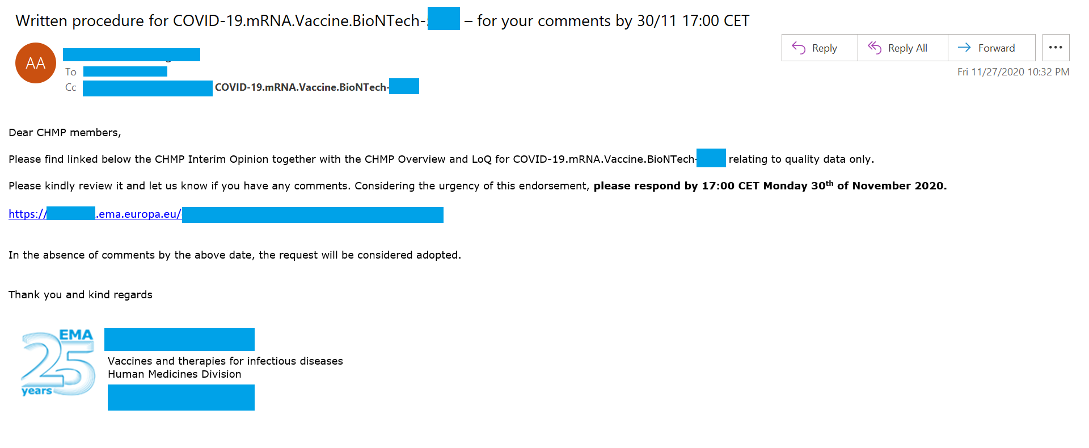The width and height of the screenshot is (1089, 448).
Task: Click the EMA 25 years logo
Action: pos(58,363)
